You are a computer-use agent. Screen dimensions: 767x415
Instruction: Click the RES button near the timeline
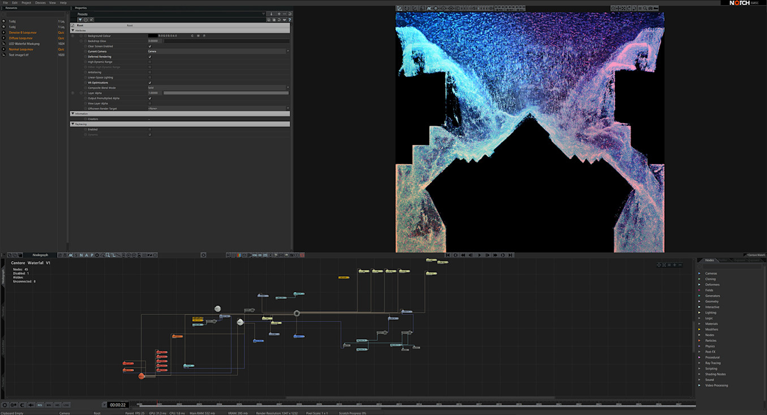40,405
